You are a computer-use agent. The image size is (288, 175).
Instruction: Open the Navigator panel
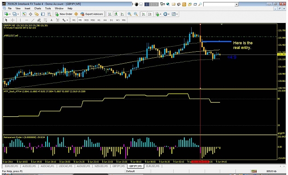pyautogui.click(x=37, y=14)
